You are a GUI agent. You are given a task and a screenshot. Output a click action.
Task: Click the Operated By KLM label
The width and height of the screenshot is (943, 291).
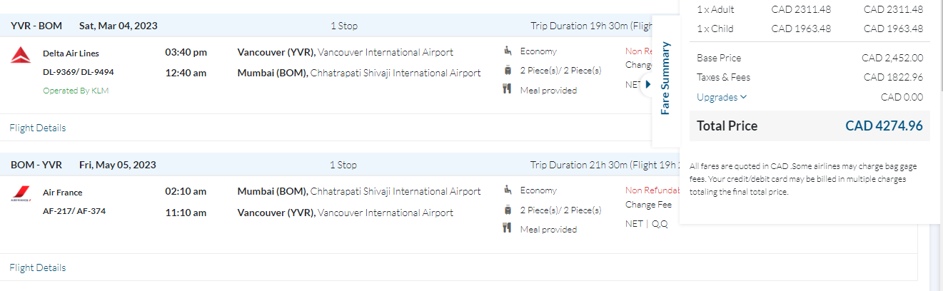(76, 91)
